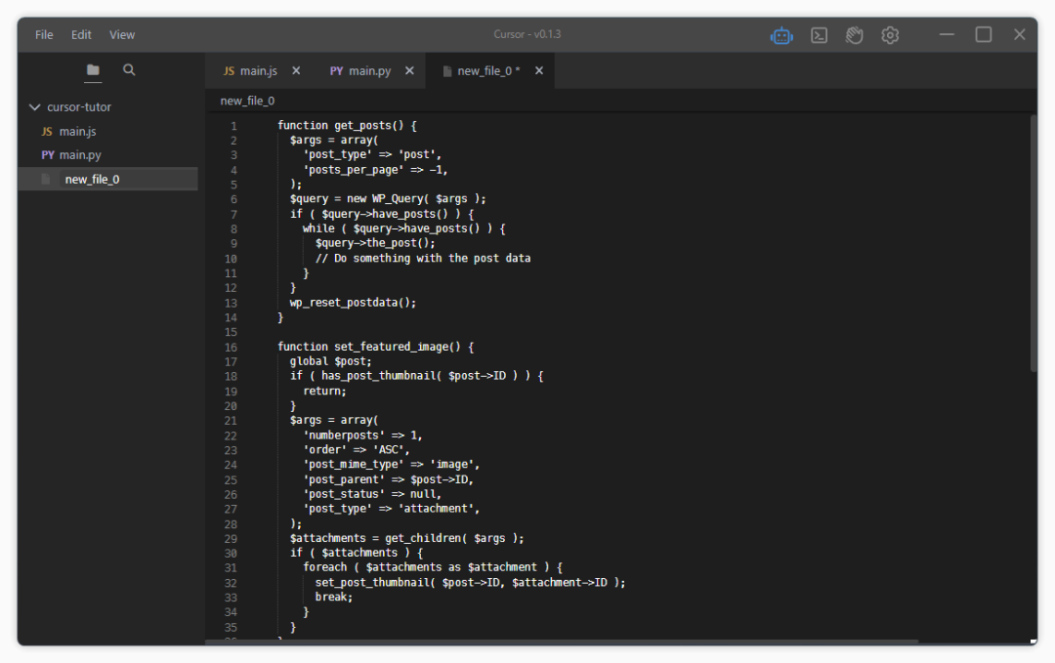Select main.js in the file tree
The width and height of the screenshot is (1055, 663).
[77, 132]
